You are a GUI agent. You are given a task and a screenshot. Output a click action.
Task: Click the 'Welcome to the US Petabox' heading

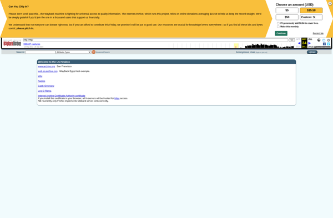click(54, 62)
